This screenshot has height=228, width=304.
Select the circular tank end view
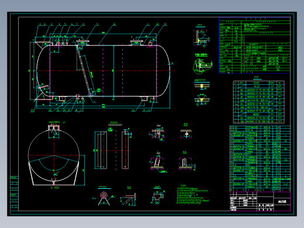tap(54, 156)
